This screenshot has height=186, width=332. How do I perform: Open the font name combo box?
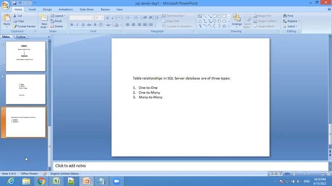[81, 18]
